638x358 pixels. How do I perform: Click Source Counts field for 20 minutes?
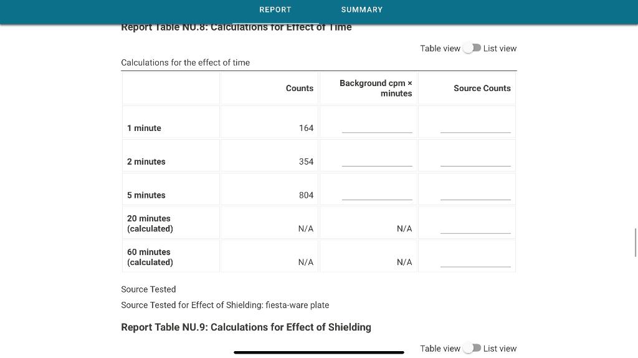click(475, 228)
